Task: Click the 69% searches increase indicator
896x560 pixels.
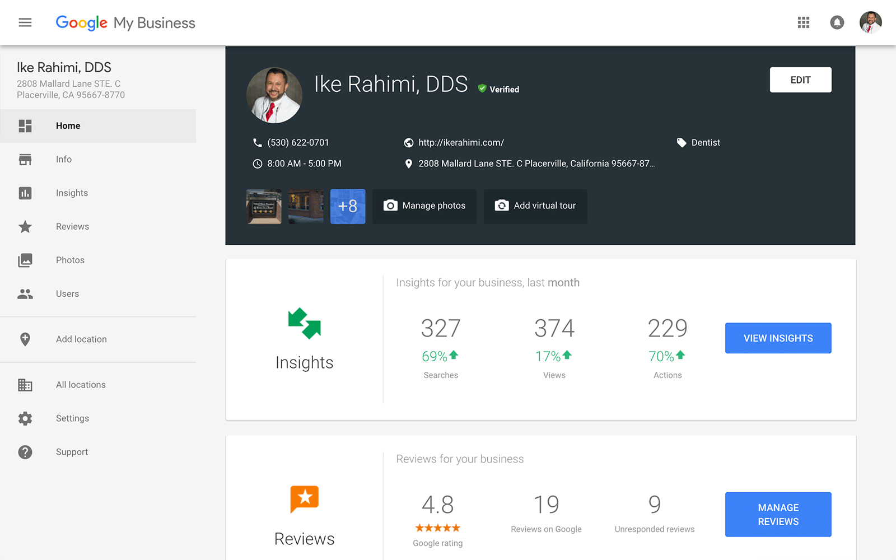Action: point(440,356)
